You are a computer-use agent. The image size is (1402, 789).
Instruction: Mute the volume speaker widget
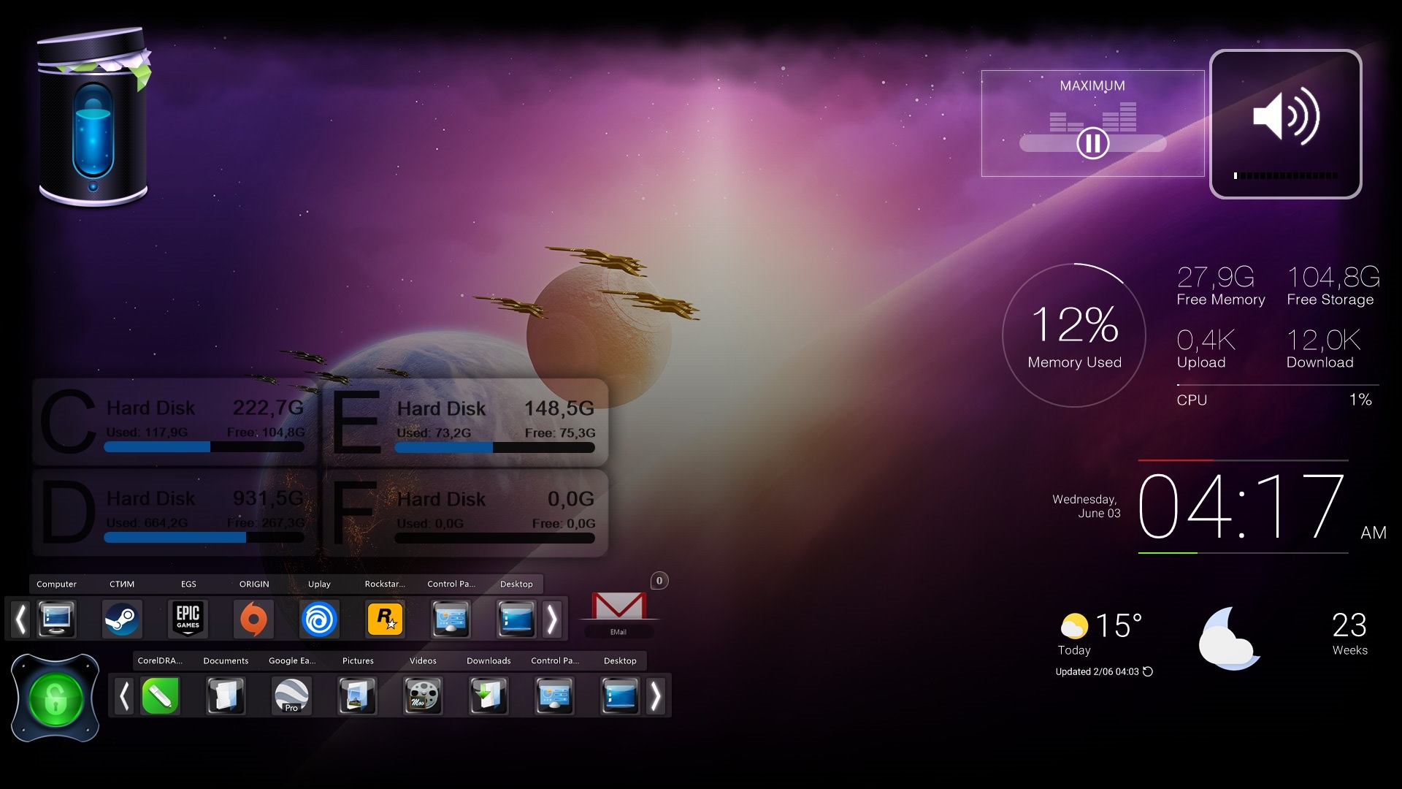pos(1285,117)
